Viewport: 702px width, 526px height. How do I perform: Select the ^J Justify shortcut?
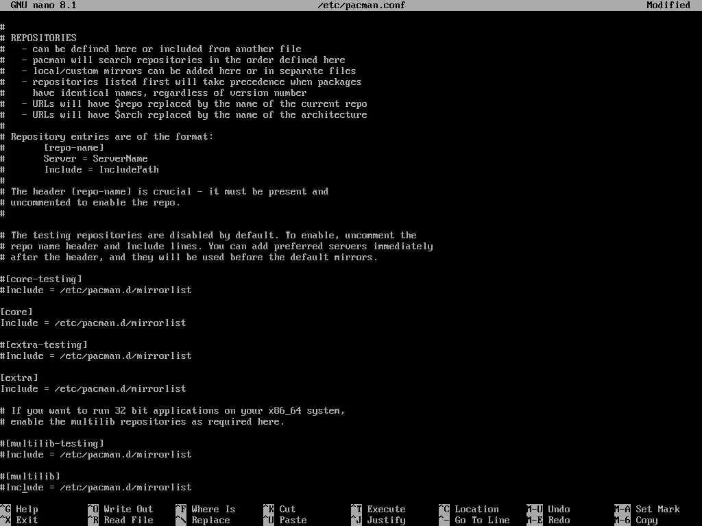tap(378, 521)
